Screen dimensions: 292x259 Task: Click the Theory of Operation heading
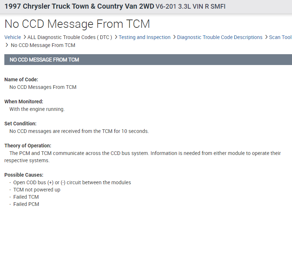click(x=28, y=146)
